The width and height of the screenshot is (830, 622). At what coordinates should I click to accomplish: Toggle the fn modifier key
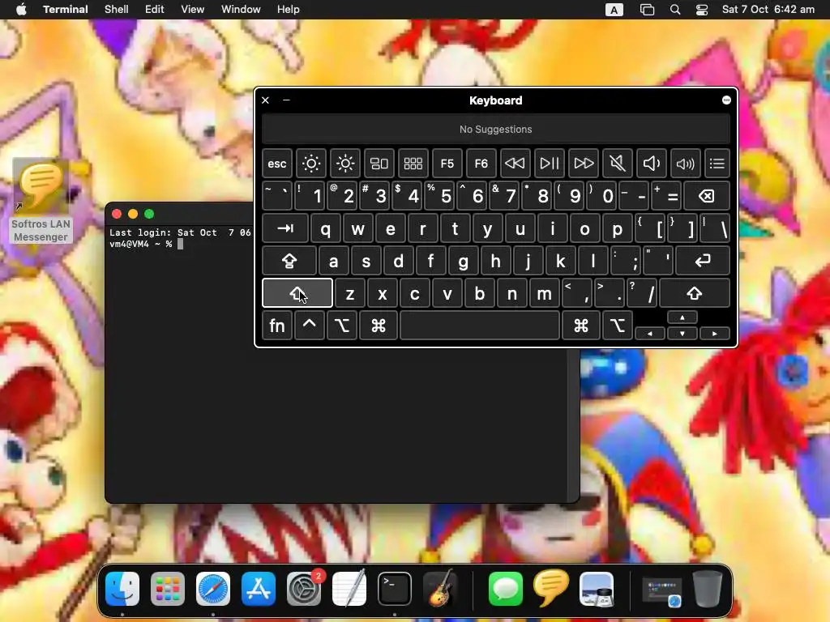coord(277,326)
